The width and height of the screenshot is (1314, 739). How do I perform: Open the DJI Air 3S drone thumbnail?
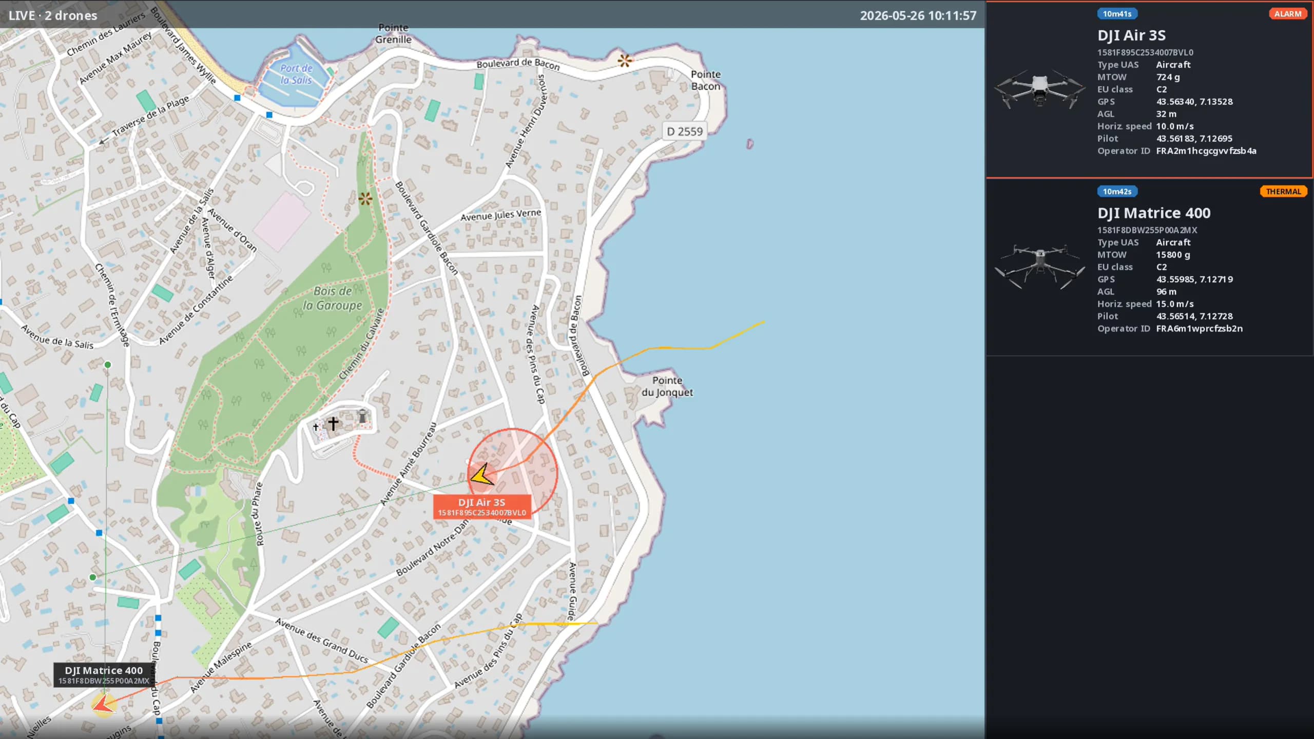point(1040,89)
